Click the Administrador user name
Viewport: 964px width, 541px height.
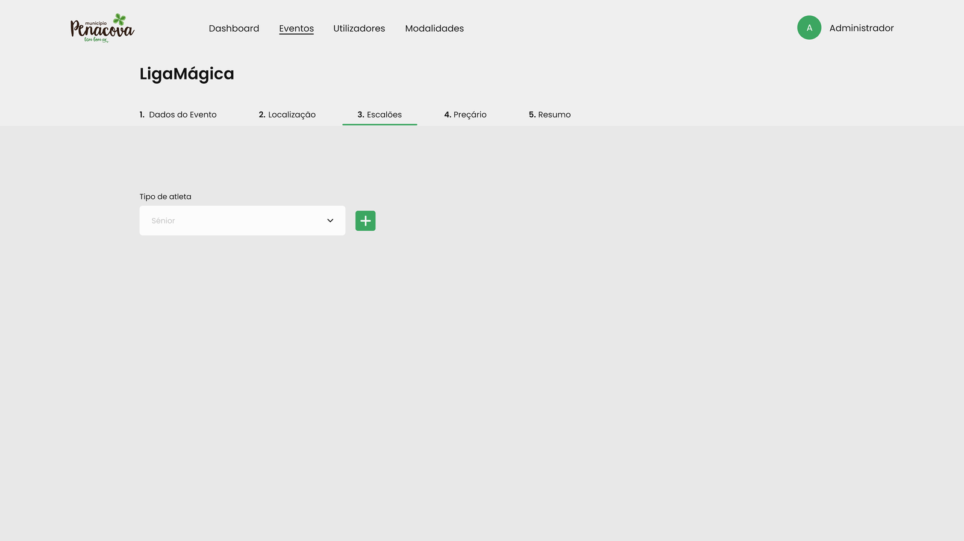[861, 28]
